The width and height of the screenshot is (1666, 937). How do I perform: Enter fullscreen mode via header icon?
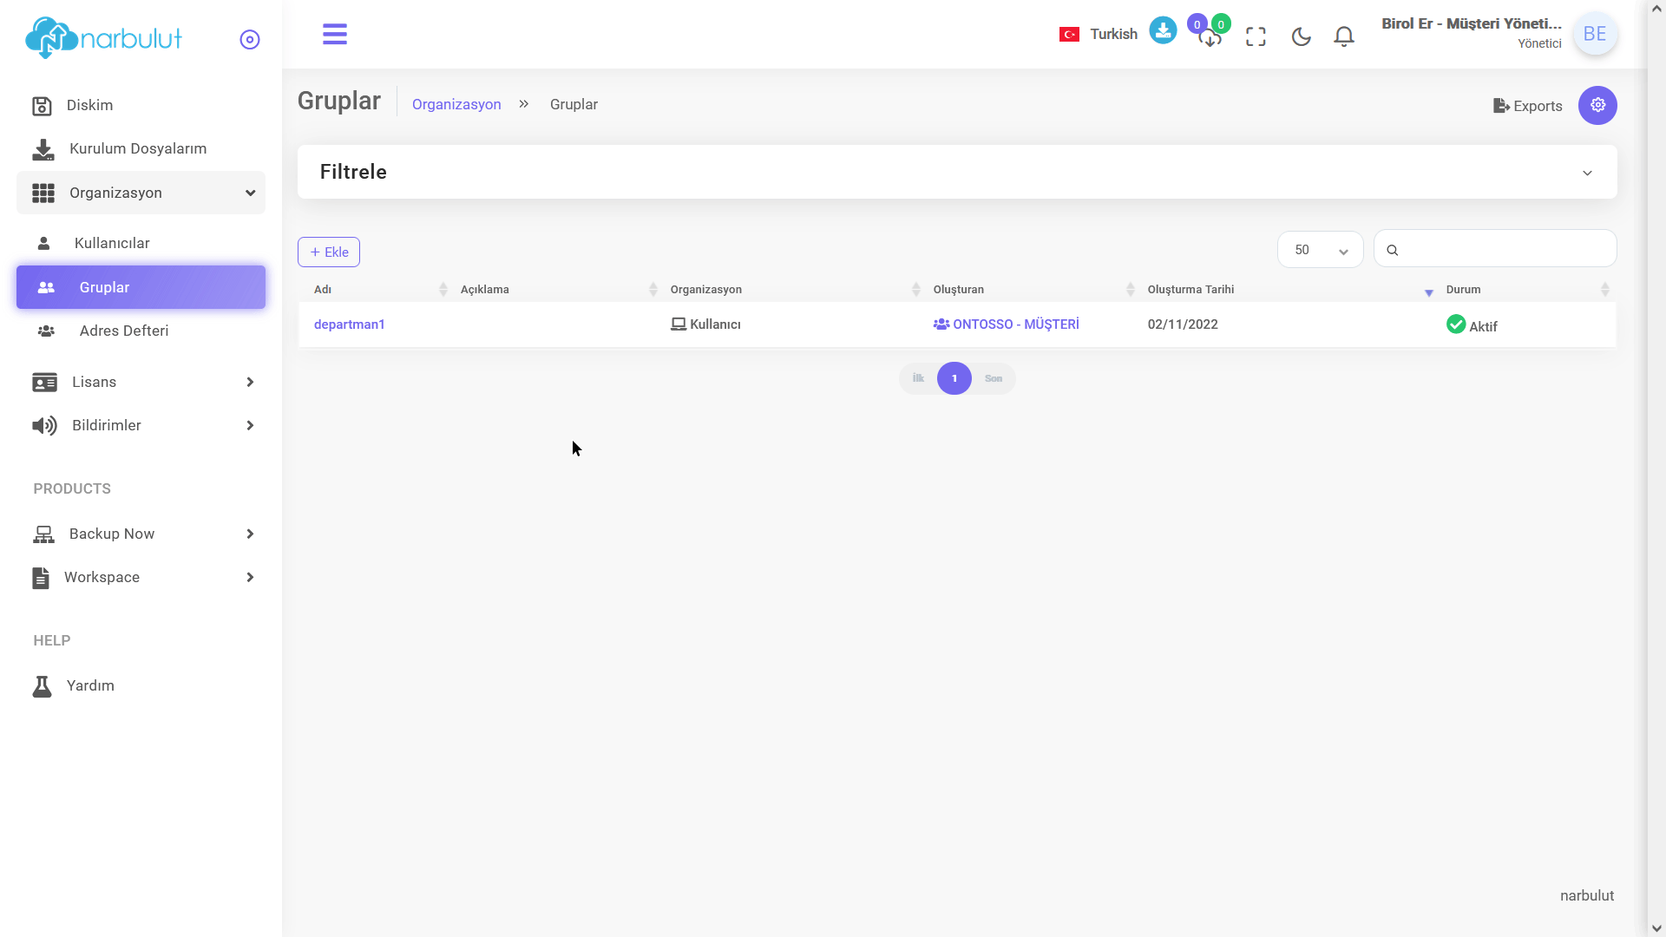pyautogui.click(x=1256, y=36)
